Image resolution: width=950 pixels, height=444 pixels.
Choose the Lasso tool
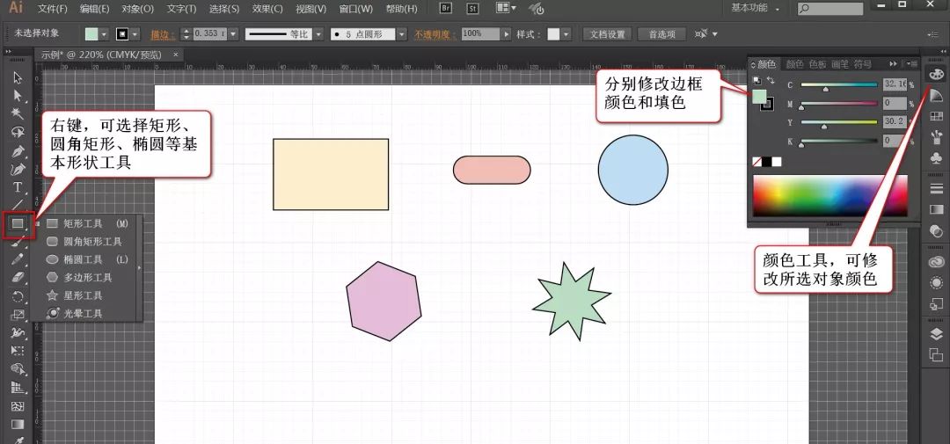pos(18,132)
